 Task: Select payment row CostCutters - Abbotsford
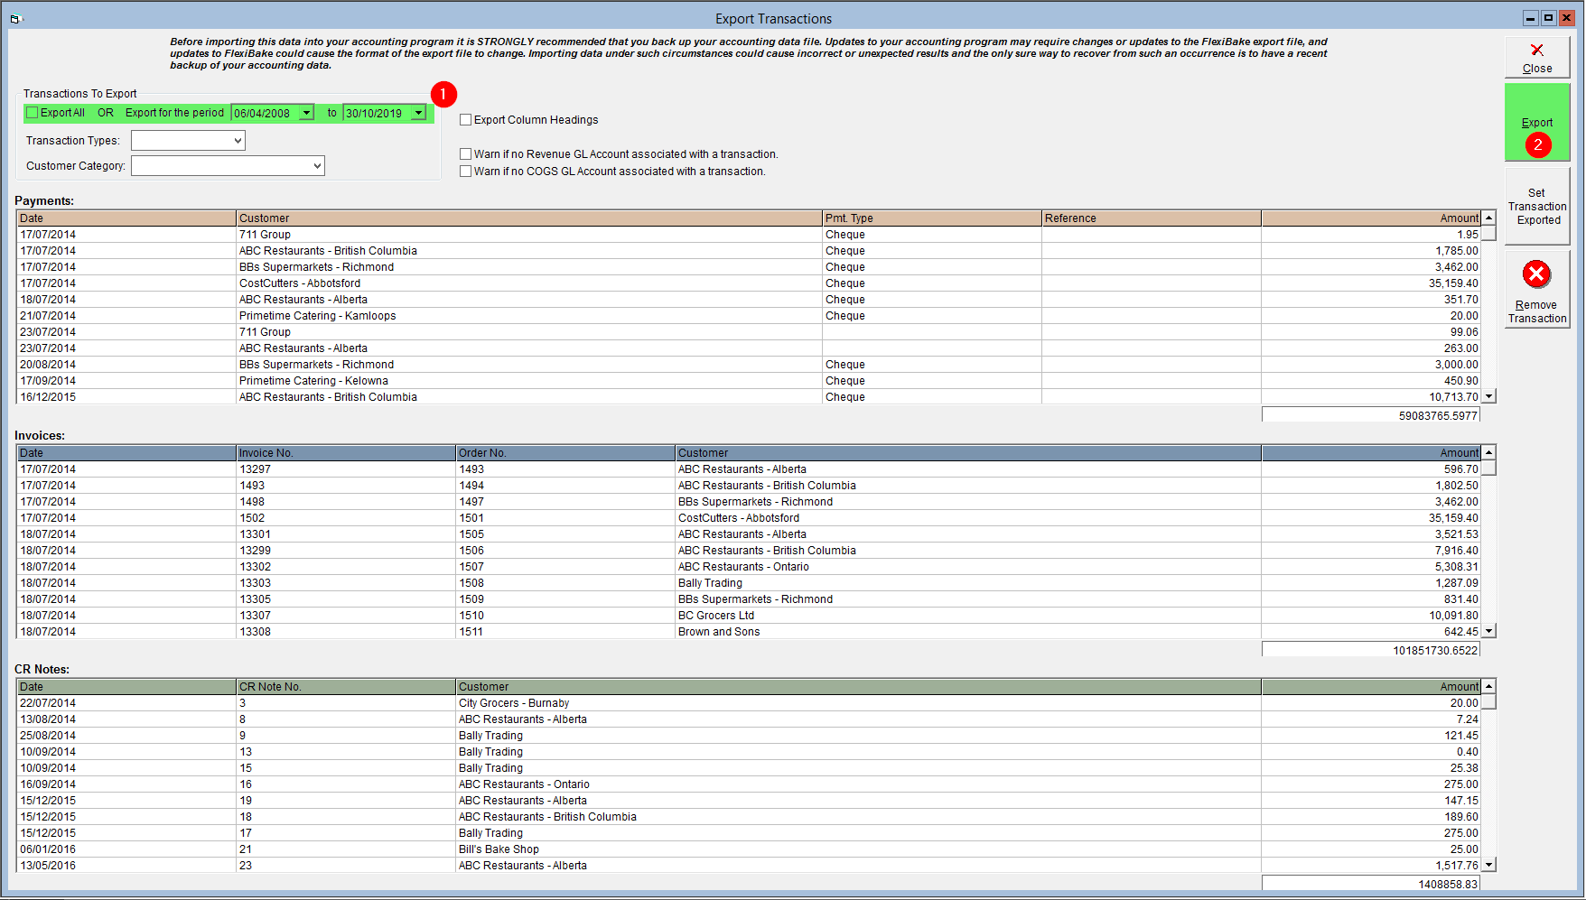749,283
